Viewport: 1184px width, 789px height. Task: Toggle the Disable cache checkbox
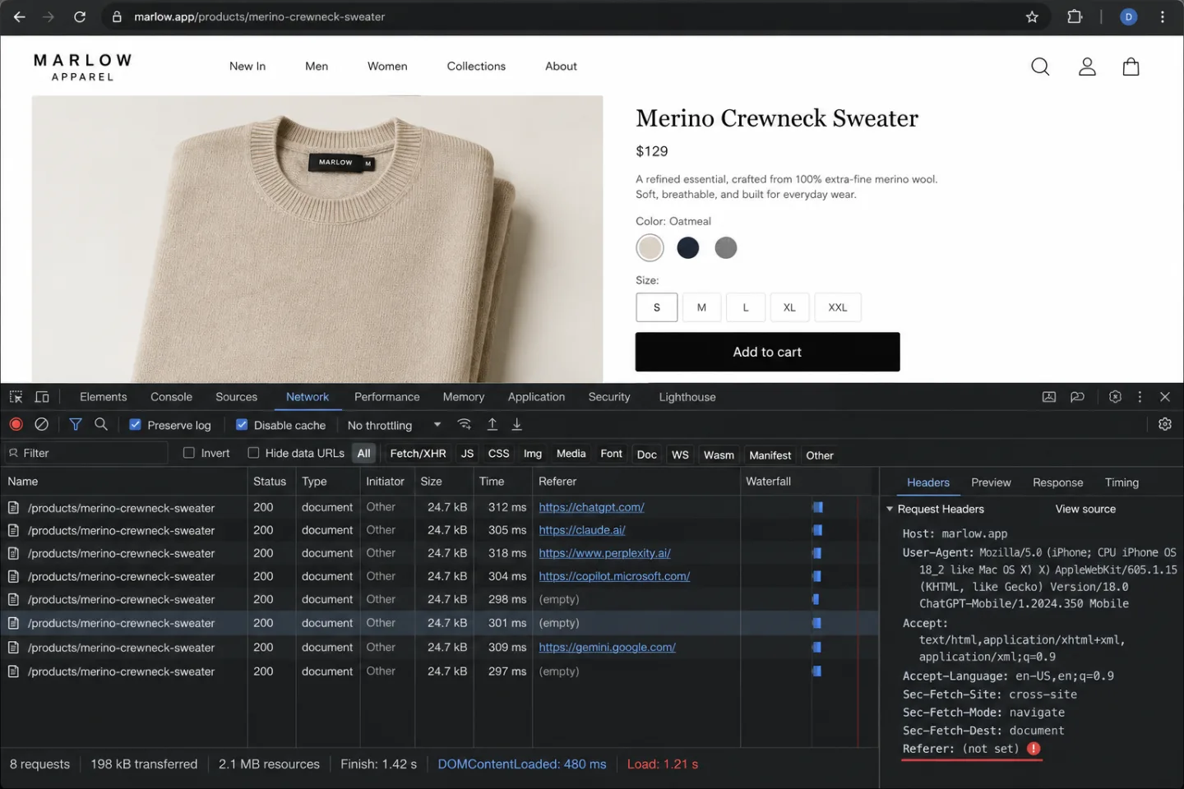click(242, 425)
